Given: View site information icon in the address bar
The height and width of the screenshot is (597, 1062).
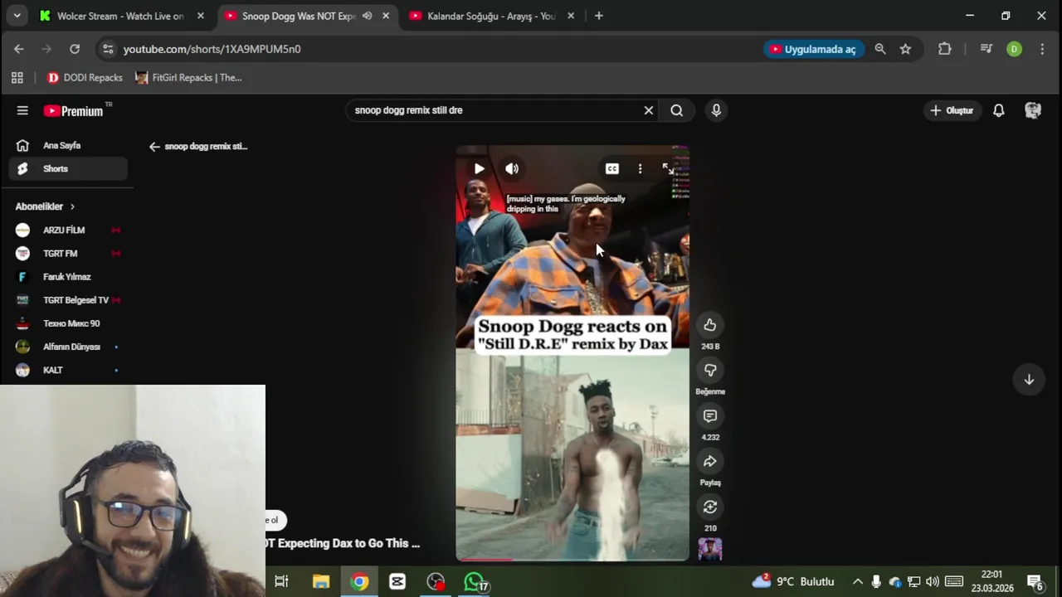Looking at the screenshot, I should [x=108, y=49].
